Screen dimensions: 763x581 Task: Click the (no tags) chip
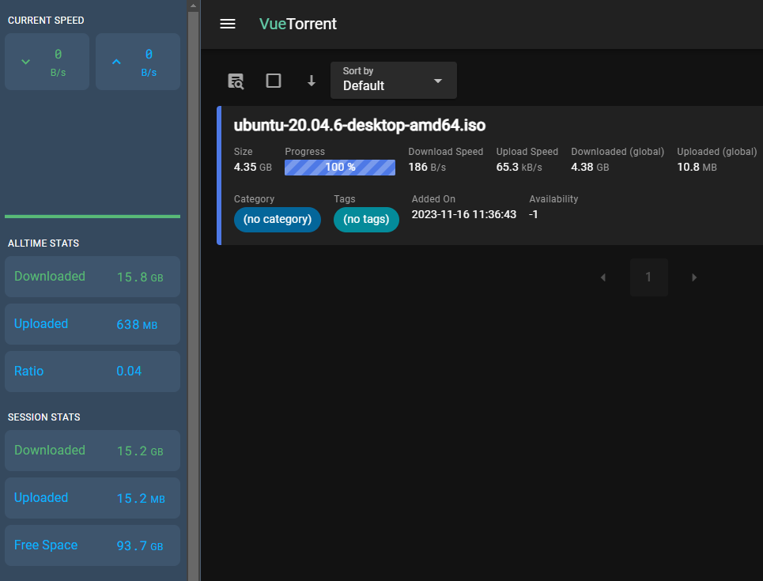[366, 220]
